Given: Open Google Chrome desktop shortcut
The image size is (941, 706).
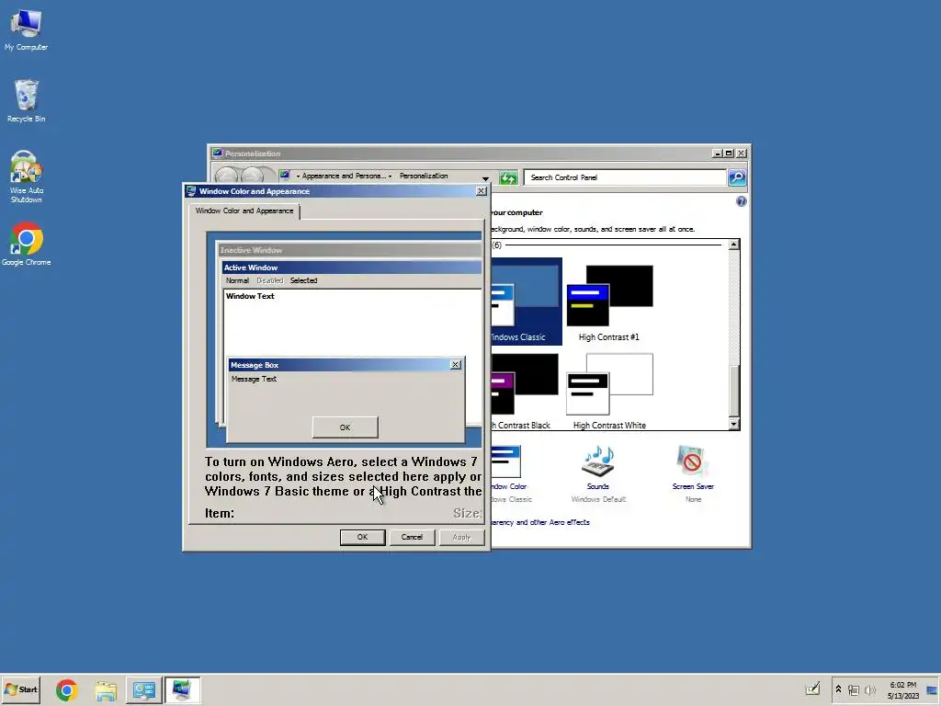Looking at the screenshot, I should (26, 245).
